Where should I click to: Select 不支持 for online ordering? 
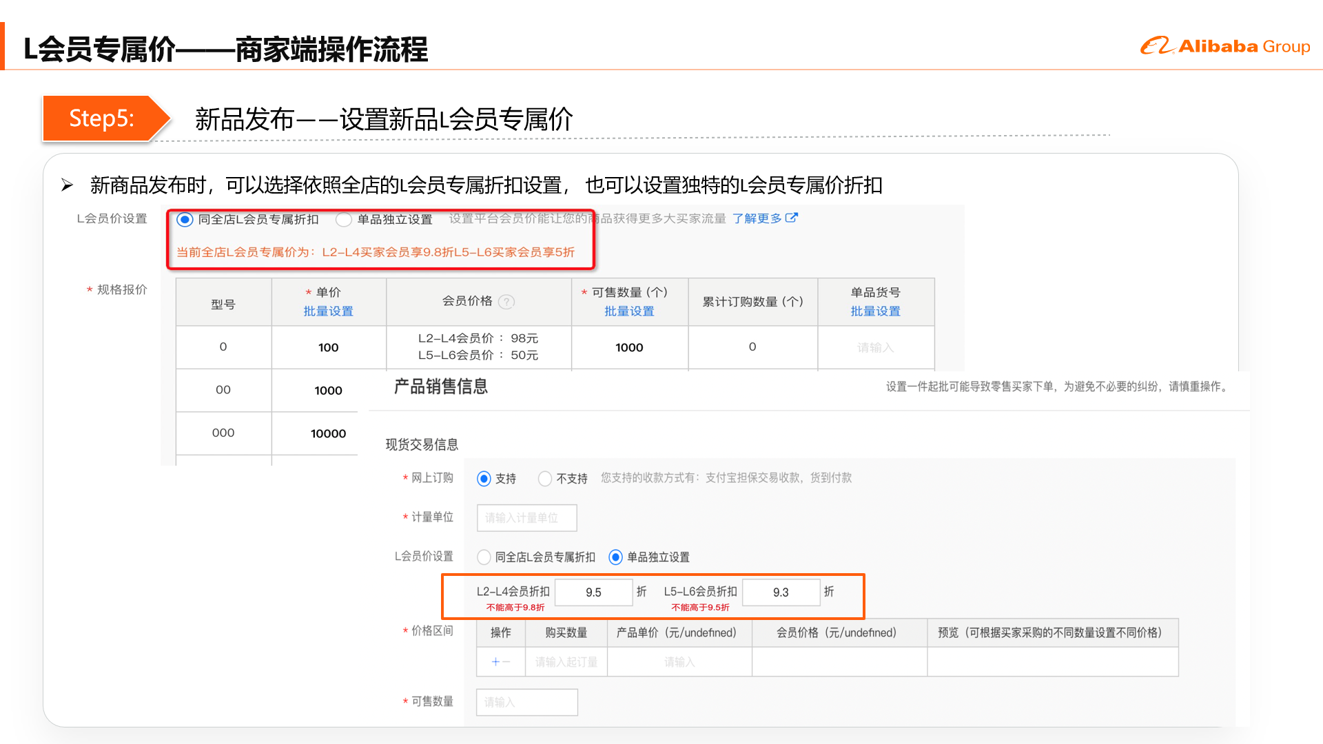[x=545, y=478]
